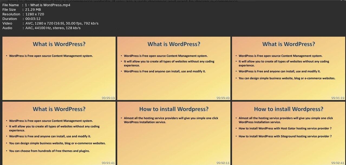Open the video frame stamped 00:01:41
346x165 pixels.
pos(59,133)
